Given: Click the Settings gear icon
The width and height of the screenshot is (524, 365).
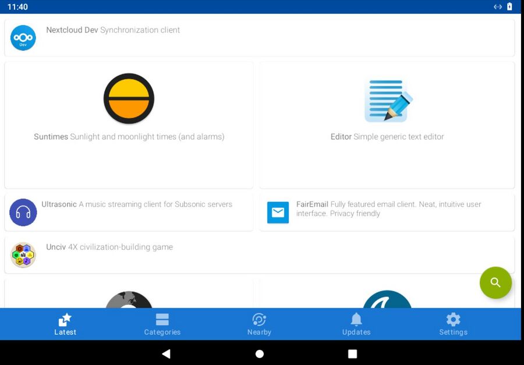Looking at the screenshot, I should (453, 320).
